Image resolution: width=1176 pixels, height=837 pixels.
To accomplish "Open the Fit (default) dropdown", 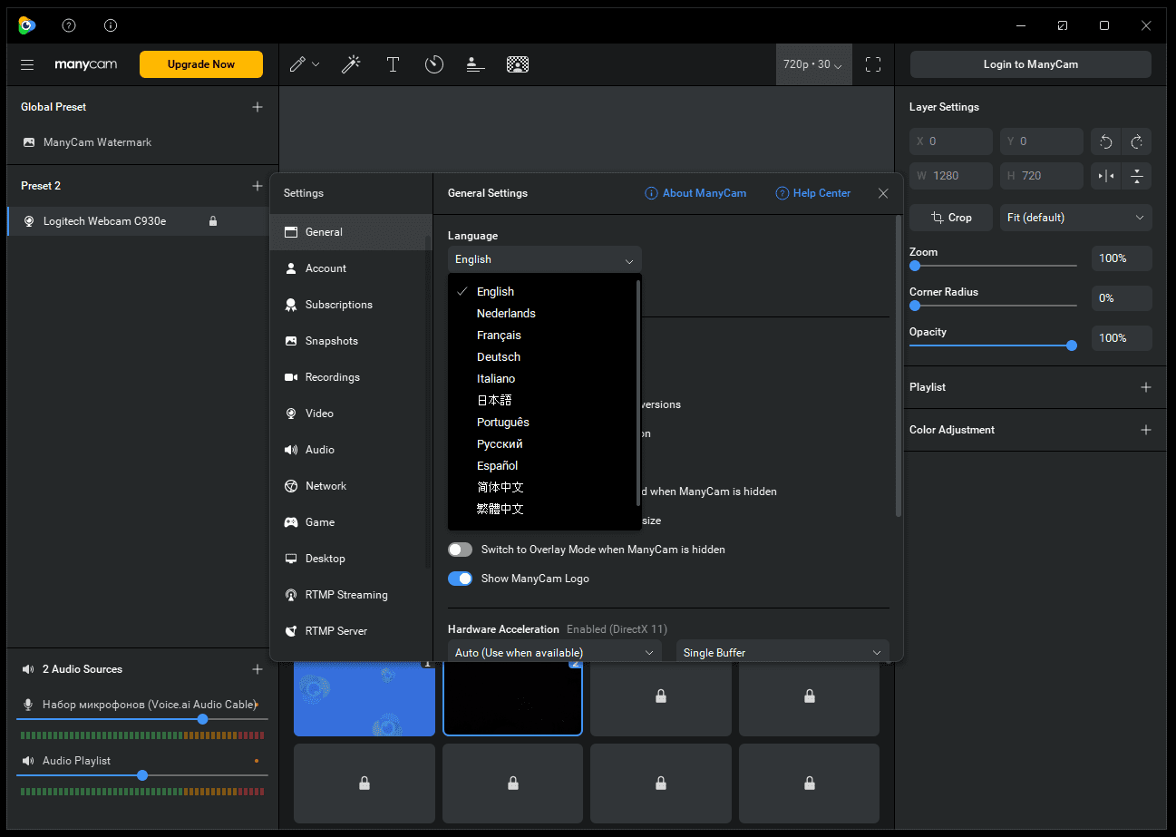I will click(x=1075, y=218).
